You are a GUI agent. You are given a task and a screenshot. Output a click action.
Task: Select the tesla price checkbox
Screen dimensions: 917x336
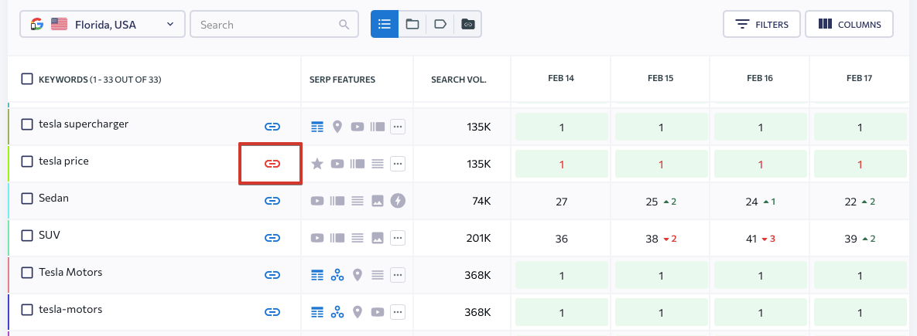pyautogui.click(x=27, y=161)
